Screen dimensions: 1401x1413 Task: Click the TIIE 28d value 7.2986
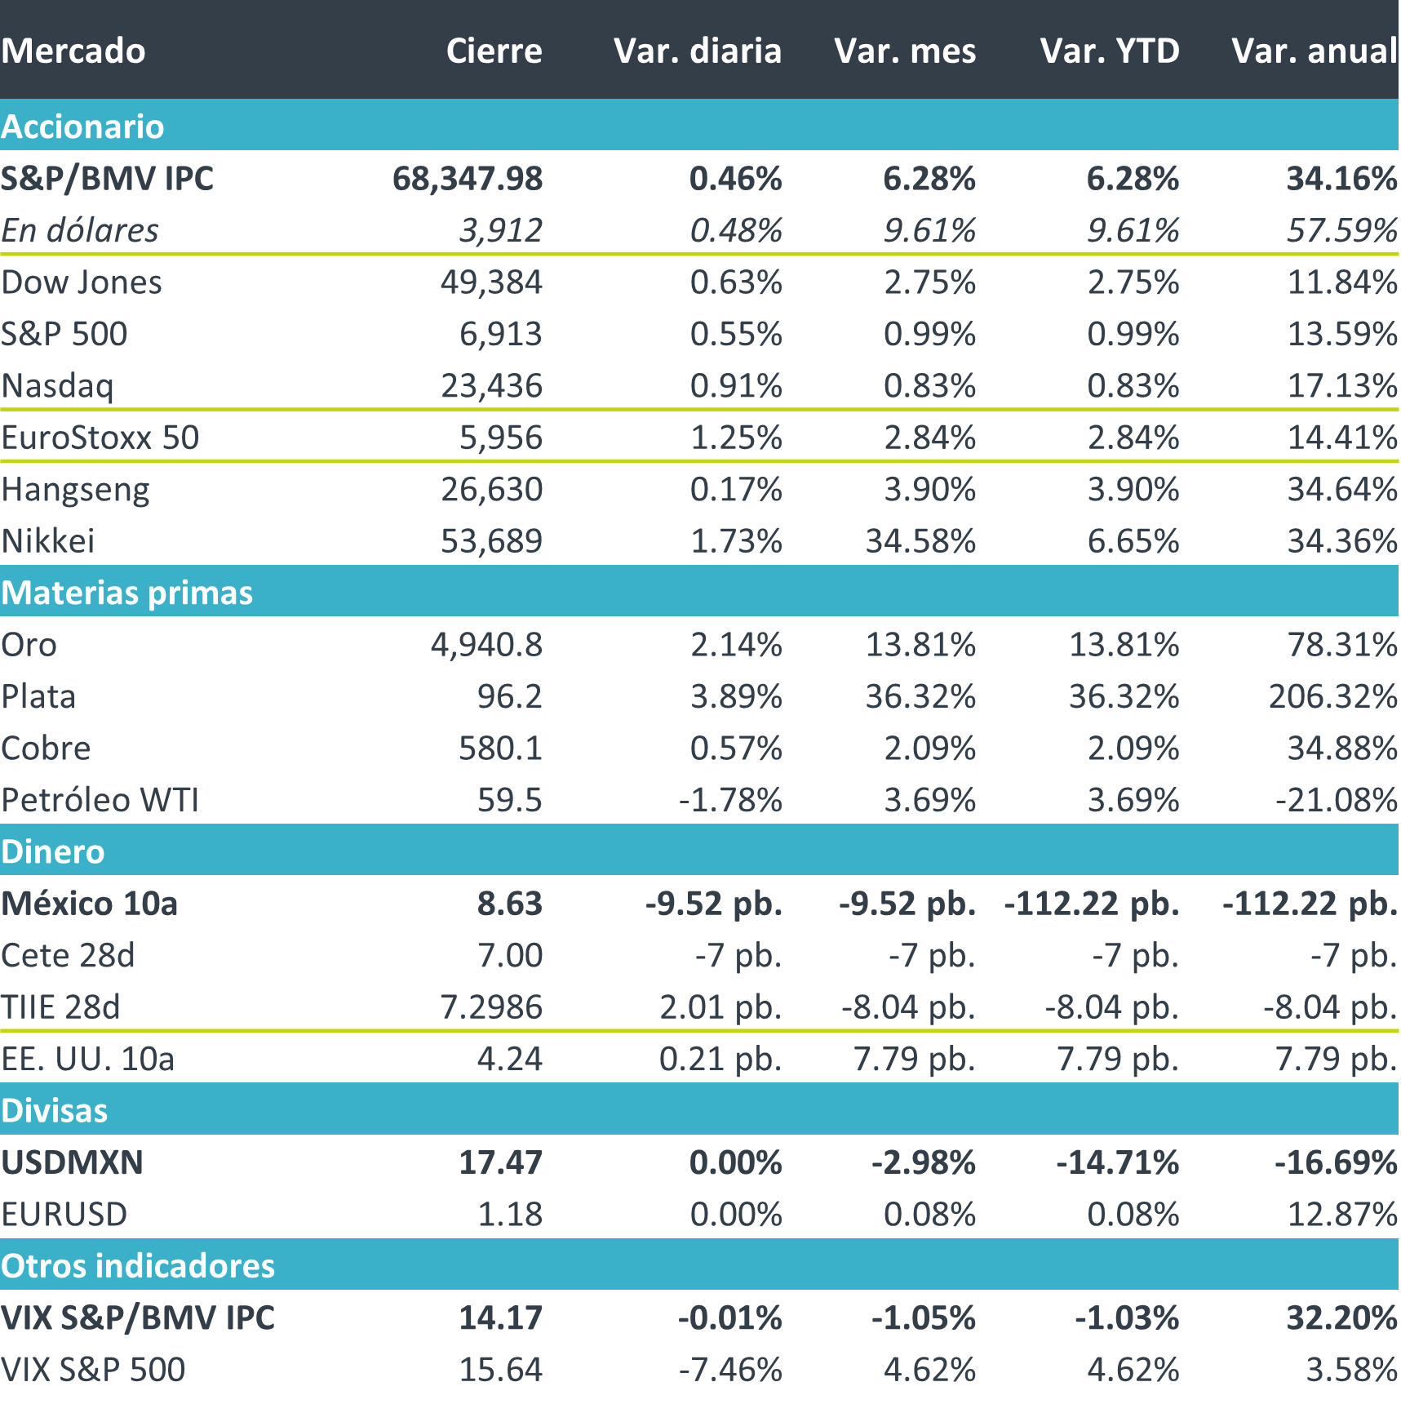tap(491, 1007)
